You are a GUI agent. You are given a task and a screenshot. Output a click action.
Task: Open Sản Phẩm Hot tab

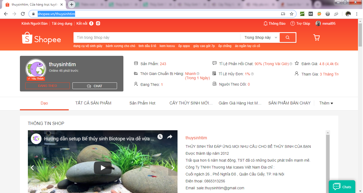point(142,103)
